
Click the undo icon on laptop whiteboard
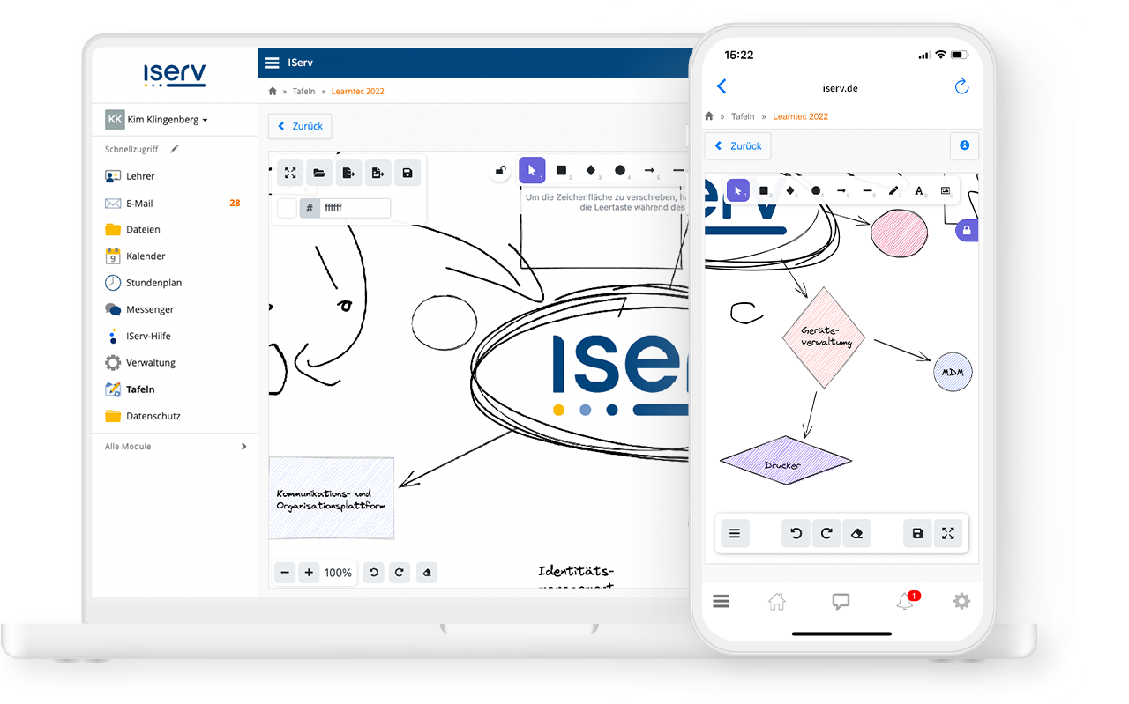374,573
